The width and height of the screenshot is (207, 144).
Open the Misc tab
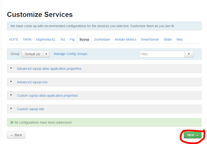tap(180, 39)
